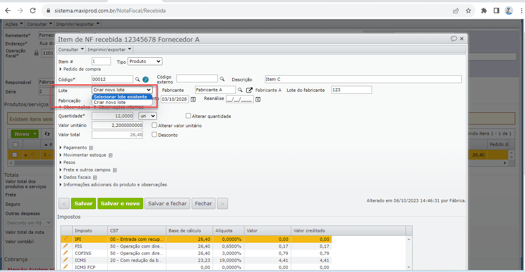Image resolution: width=525 pixels, height=272 pixels.
Task: Expand the Movimentar estoque section
Action: point(83,155)
